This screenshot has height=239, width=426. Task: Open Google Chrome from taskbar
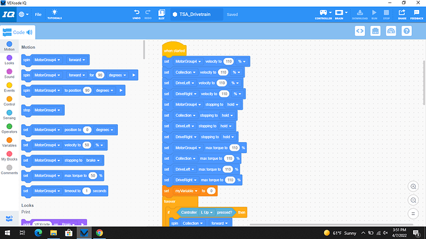click(99, 233)
